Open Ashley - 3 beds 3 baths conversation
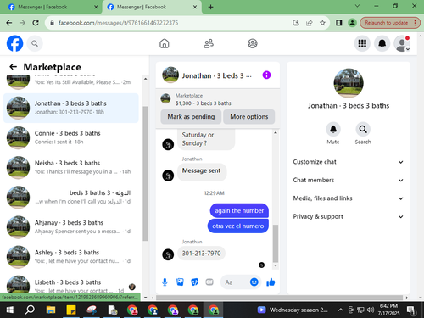Viewport: 424px width, 318px height. [x=70, y=257]
